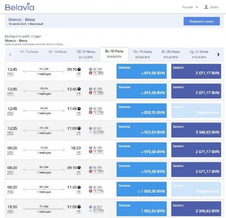
Task: Switch to the Сб, 17 Июль date tab
Action: pyautogui.click(x=86, y=54)
